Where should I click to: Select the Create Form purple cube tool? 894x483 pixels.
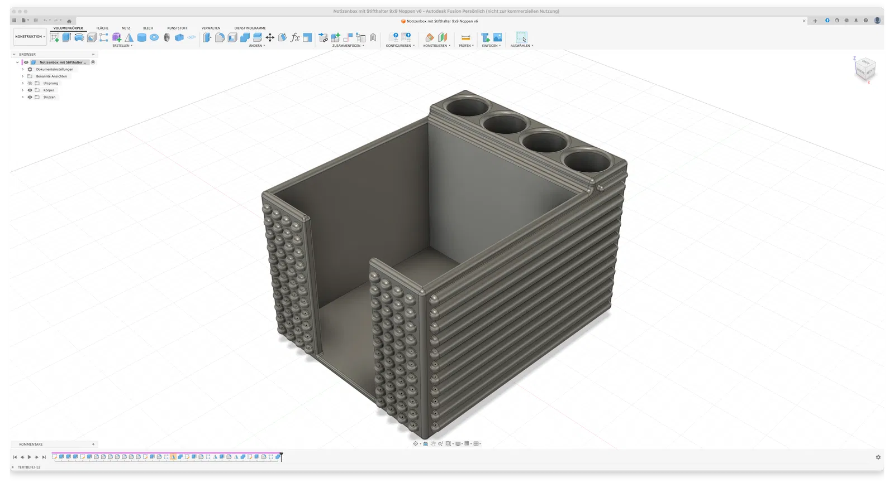pyautogui.click(x=117, y=37)
